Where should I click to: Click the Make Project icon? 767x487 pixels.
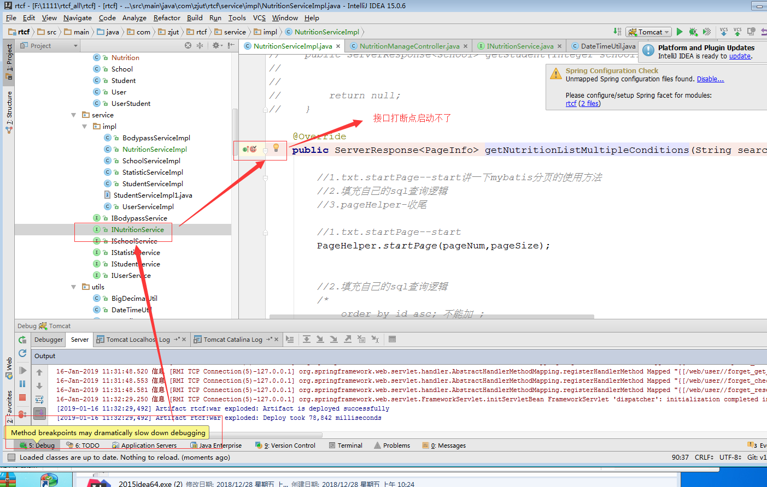pyautogui.click(x=617, y=32)
